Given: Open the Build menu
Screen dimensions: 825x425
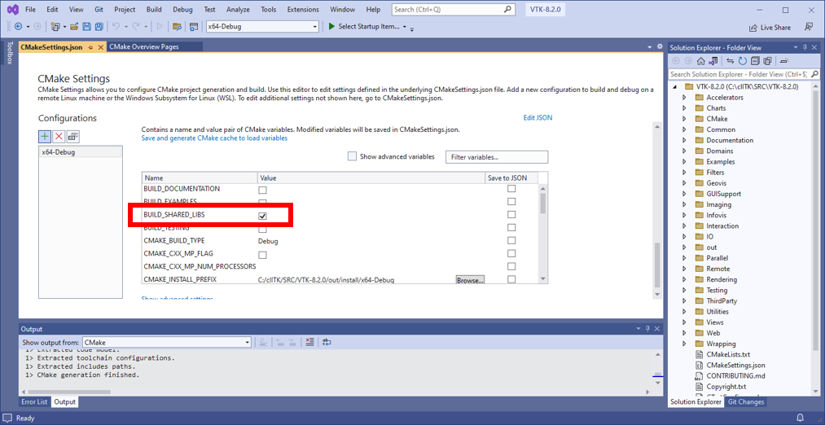Looking at the screenshot, I should point(154,10).
